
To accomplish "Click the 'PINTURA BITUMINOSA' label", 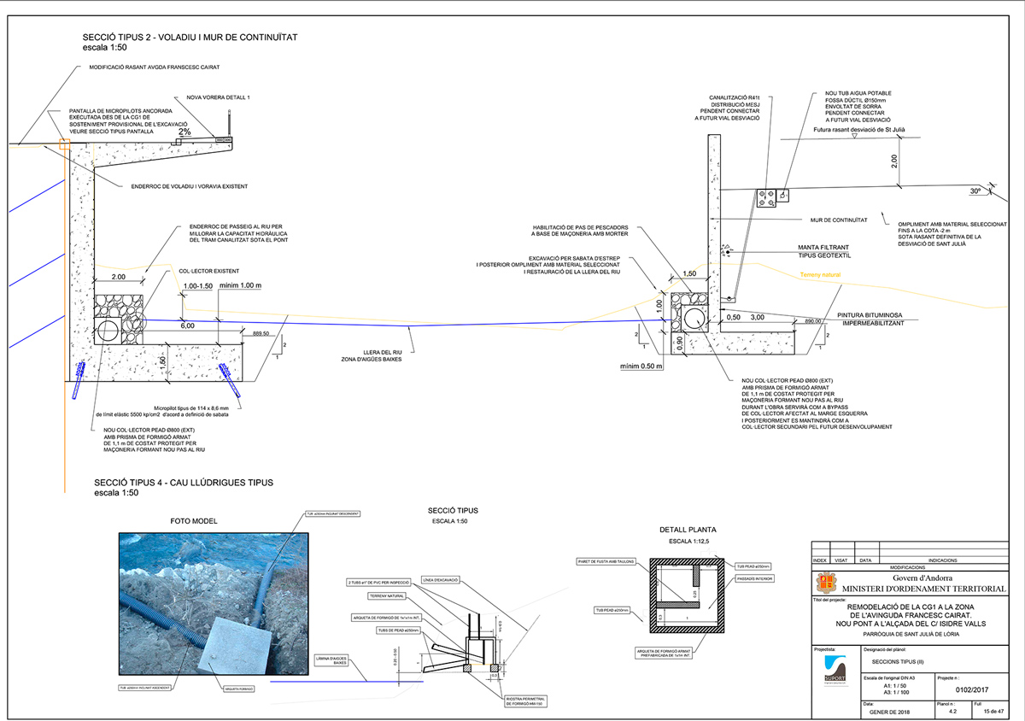I will [x=870, y=314].
